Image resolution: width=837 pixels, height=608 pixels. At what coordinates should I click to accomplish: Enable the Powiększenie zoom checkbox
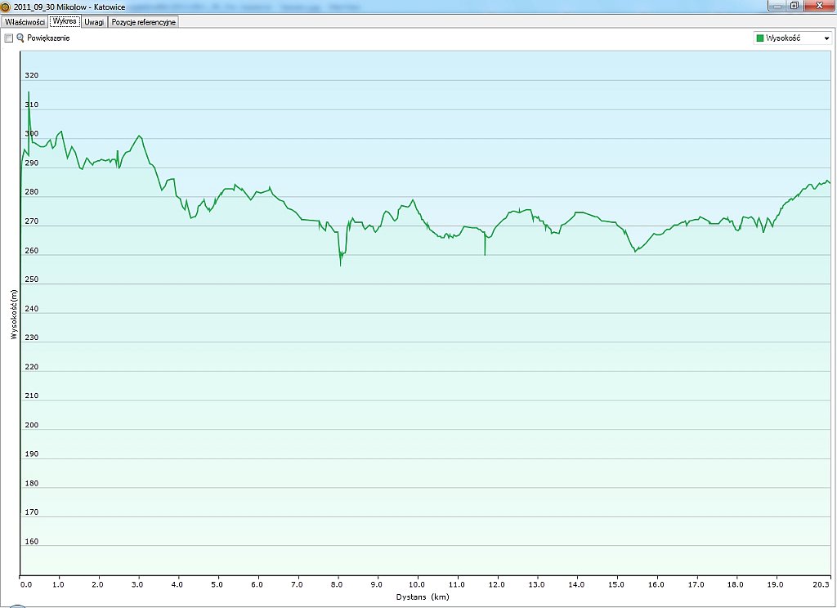pyautogui.click(x=9, y=38)
